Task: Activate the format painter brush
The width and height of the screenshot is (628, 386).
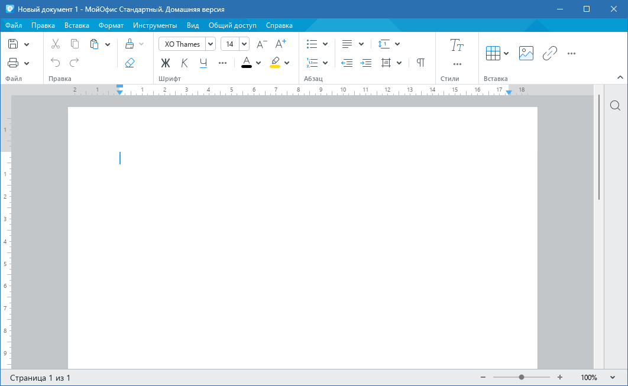Action: coord(130,44)
